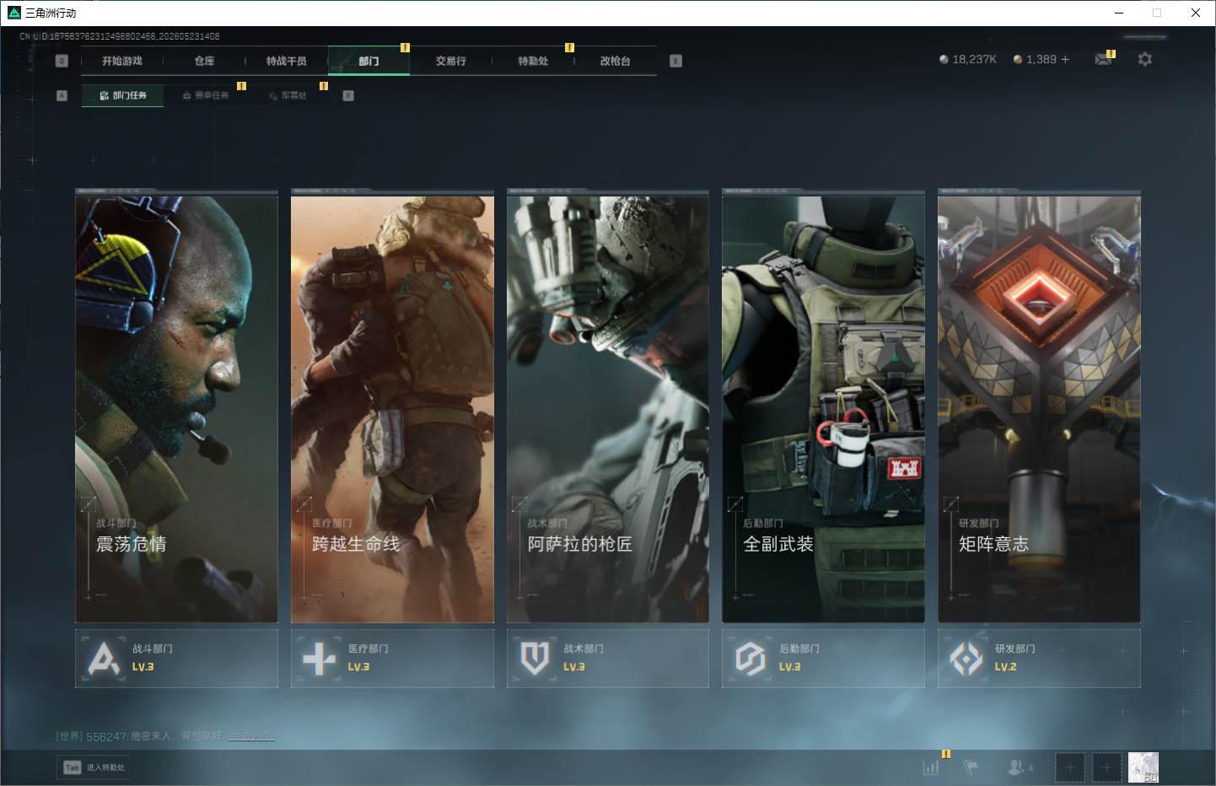This screenshot has width=1216, height=786.
Task: Click the player avatar portrait
Action: pos(1143,767)
